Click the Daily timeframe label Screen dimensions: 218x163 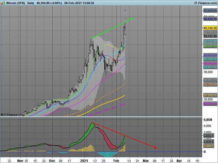[31, 3]
